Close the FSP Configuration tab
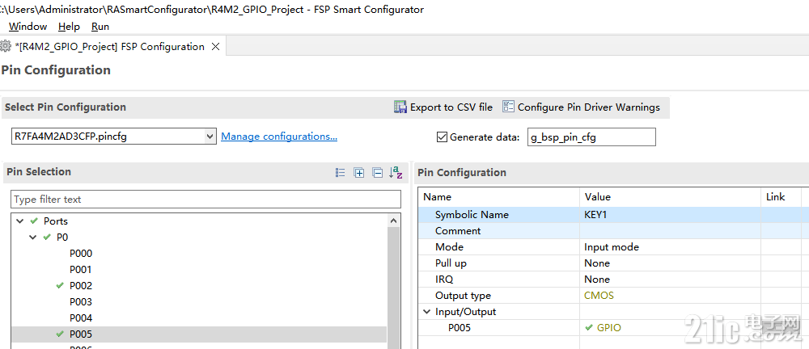809x349 pixels. [216, 46]
